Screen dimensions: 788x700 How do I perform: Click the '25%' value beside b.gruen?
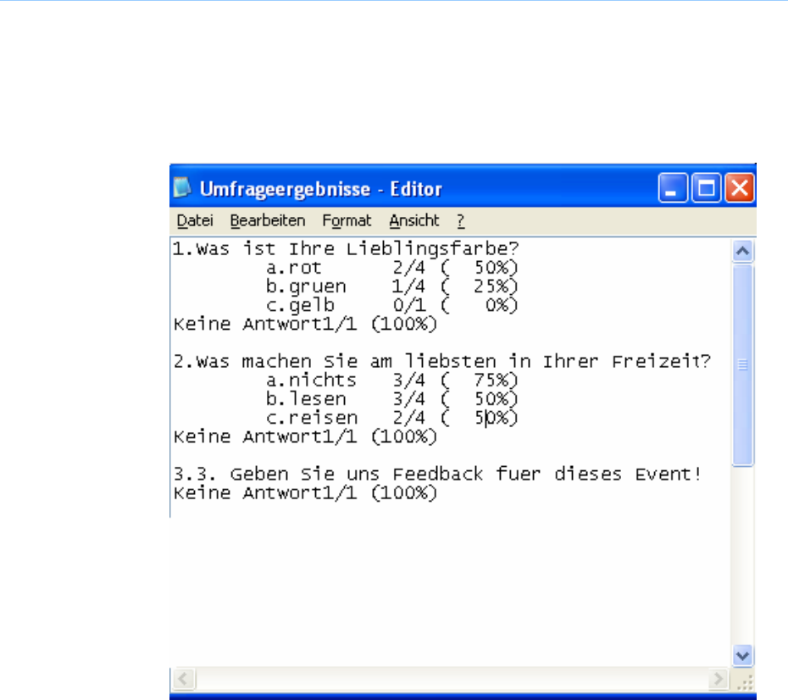492,286
